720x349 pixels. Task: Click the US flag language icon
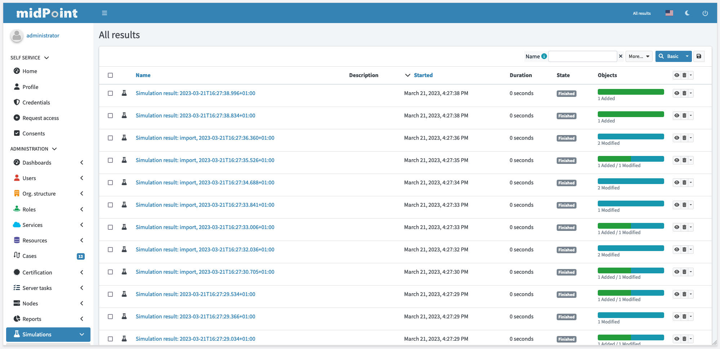pos(669,13)
